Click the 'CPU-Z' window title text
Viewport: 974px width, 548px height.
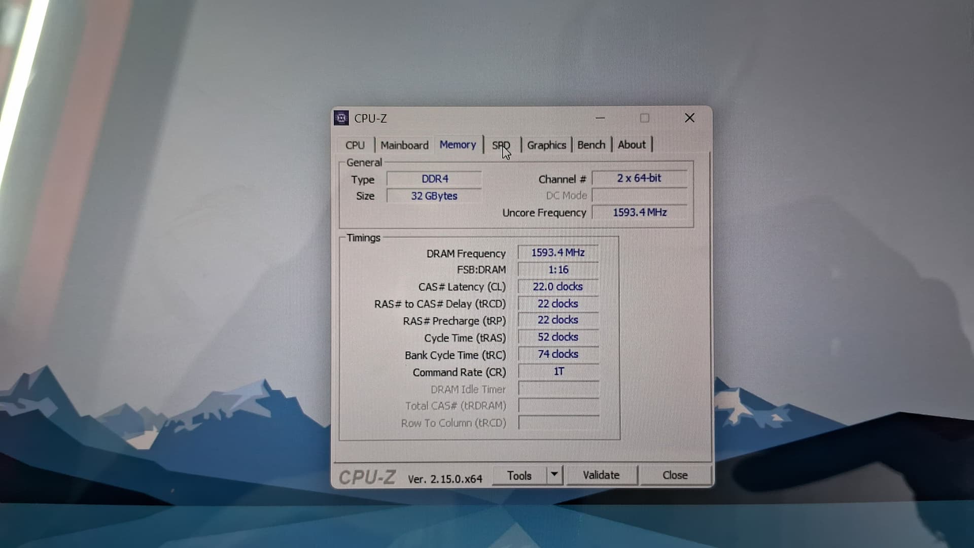tap(370, 119)
